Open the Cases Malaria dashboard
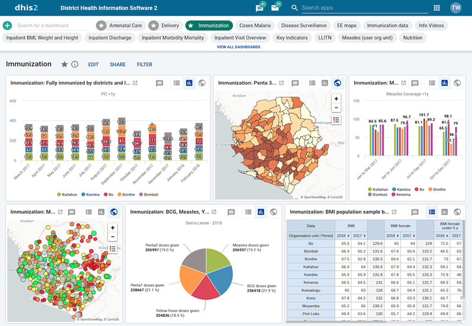Viewport: 472px width, 326px height. tap(255, 25)
